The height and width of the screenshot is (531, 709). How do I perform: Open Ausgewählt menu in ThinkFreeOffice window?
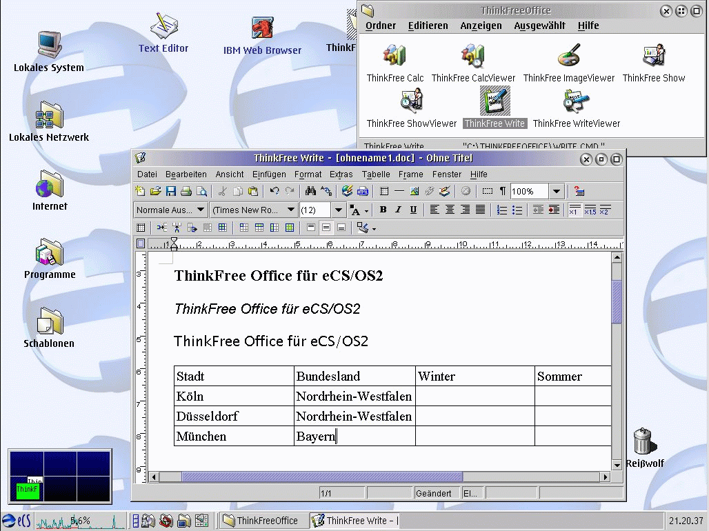pos(539,26)
